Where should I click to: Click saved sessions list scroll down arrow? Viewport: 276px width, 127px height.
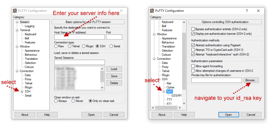pyautogui.click(x=102, y=88)
